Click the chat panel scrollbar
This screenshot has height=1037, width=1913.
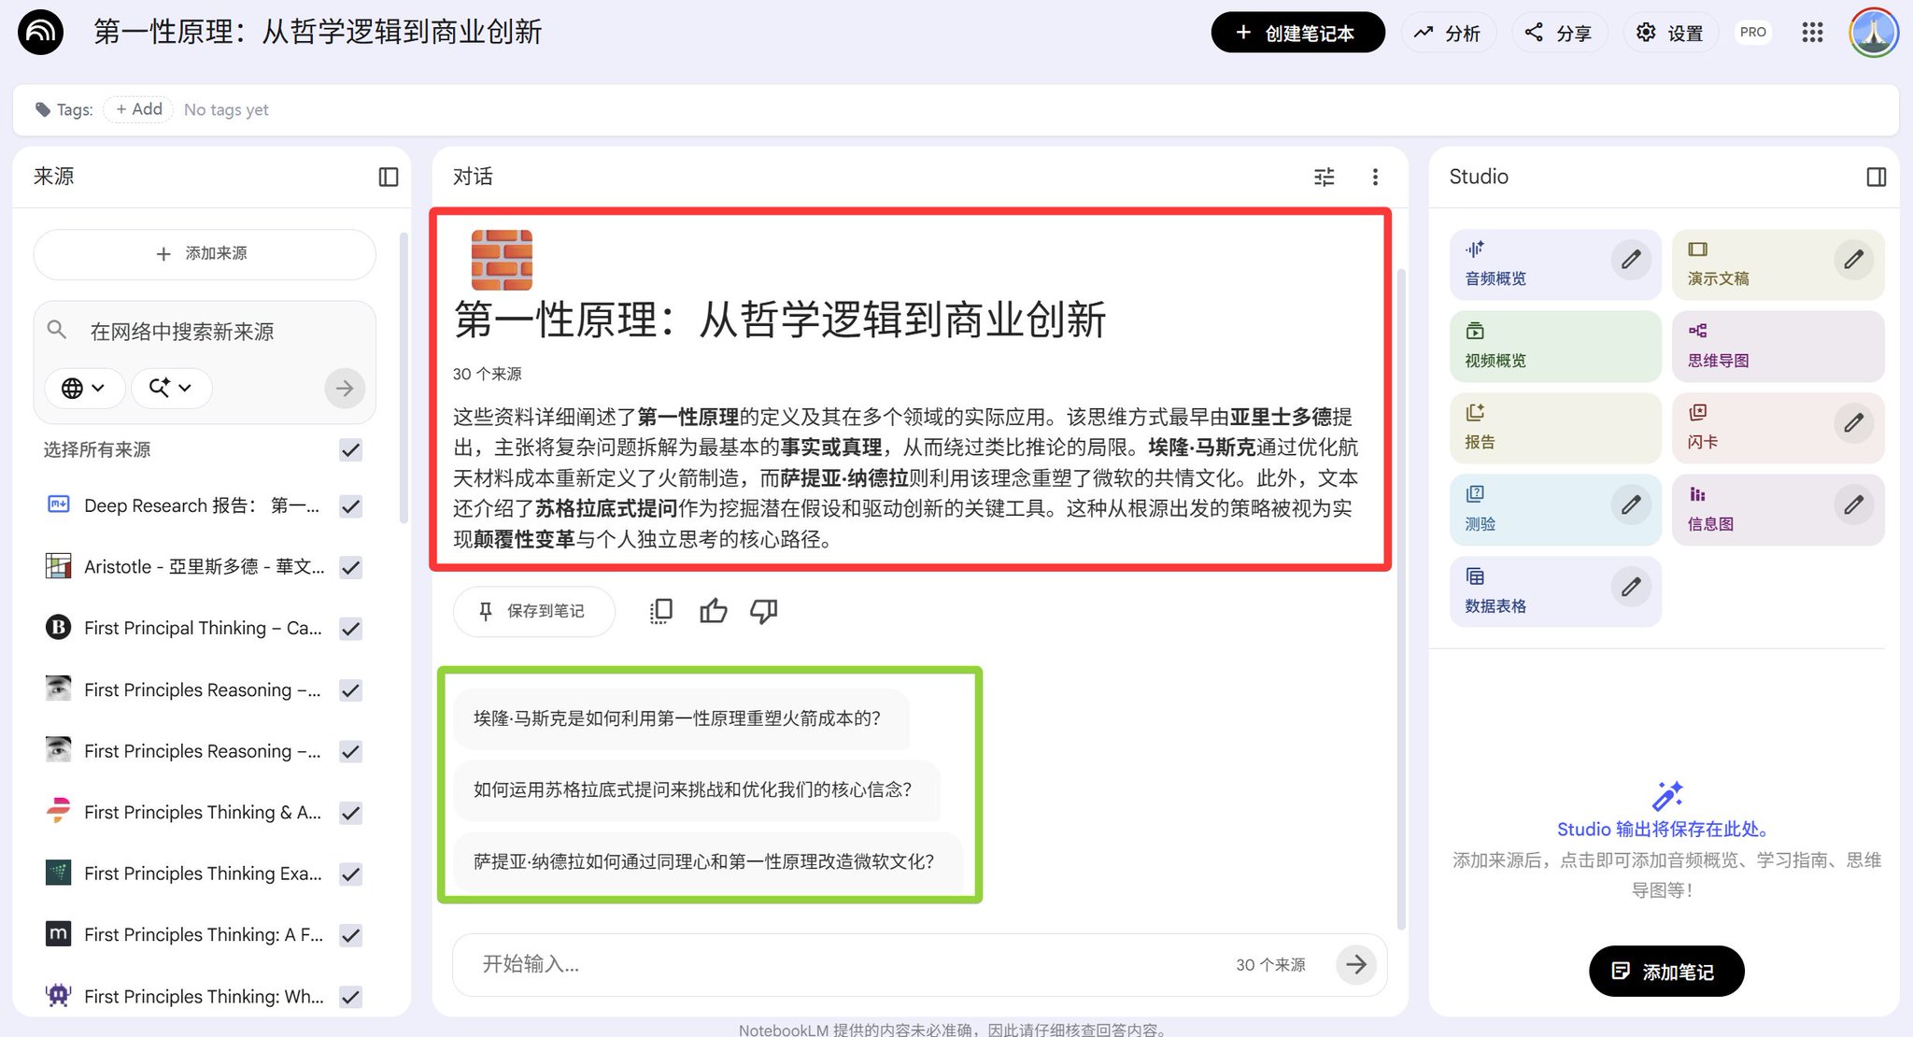[x=1400, y=598]
